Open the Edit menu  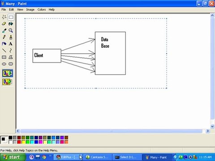click(x=11, y=10)
